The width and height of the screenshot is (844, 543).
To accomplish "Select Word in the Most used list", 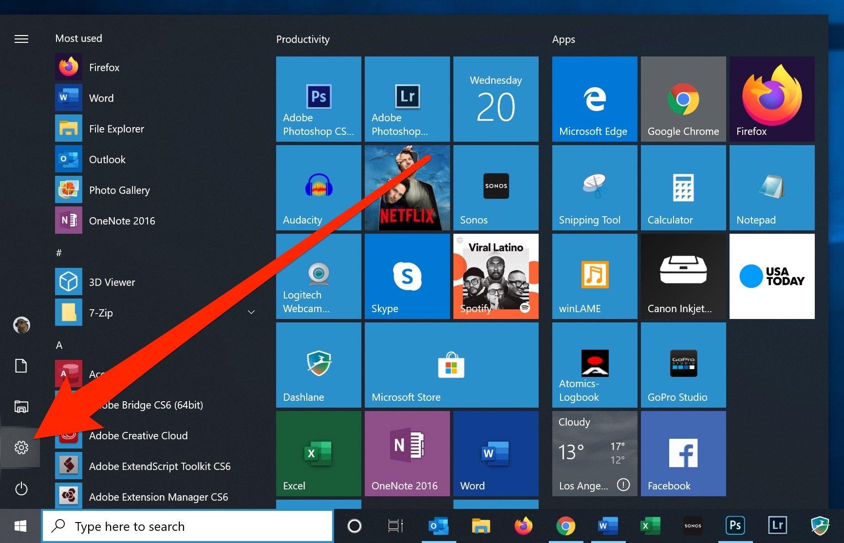I will click(x=101, y=98).
